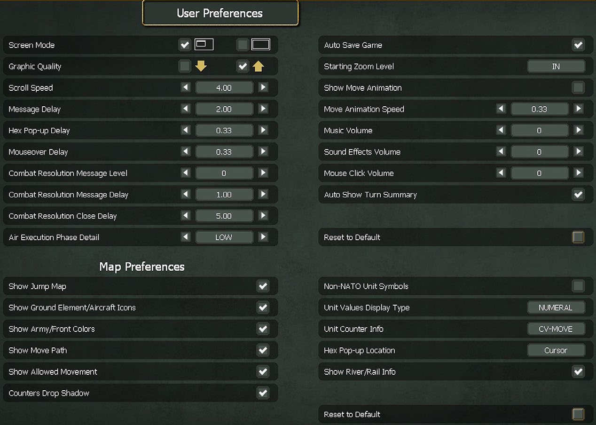This screenshot has height=425, width=596.
Task: Reset map preferences to default
Action: pyautogui.click(x=578, y=414)
